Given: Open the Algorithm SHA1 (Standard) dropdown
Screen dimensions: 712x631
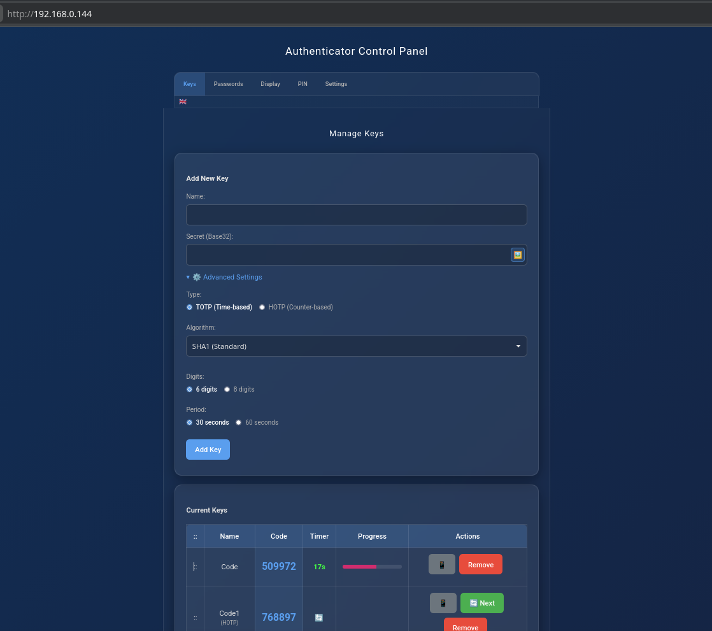Looking at the screenshot, I should click(x=356, y=346).
